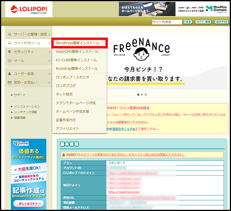Choose baserCMS簡単インストール in submenu
Screen dimensions: 231x211
click(x=77, y=51)
